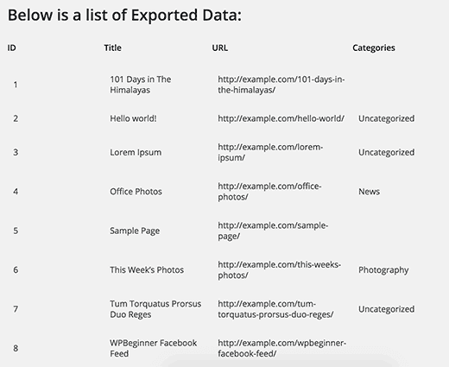The image size is (449, 367).
Task: Open the hello-world URL
Action: (281, 118)
